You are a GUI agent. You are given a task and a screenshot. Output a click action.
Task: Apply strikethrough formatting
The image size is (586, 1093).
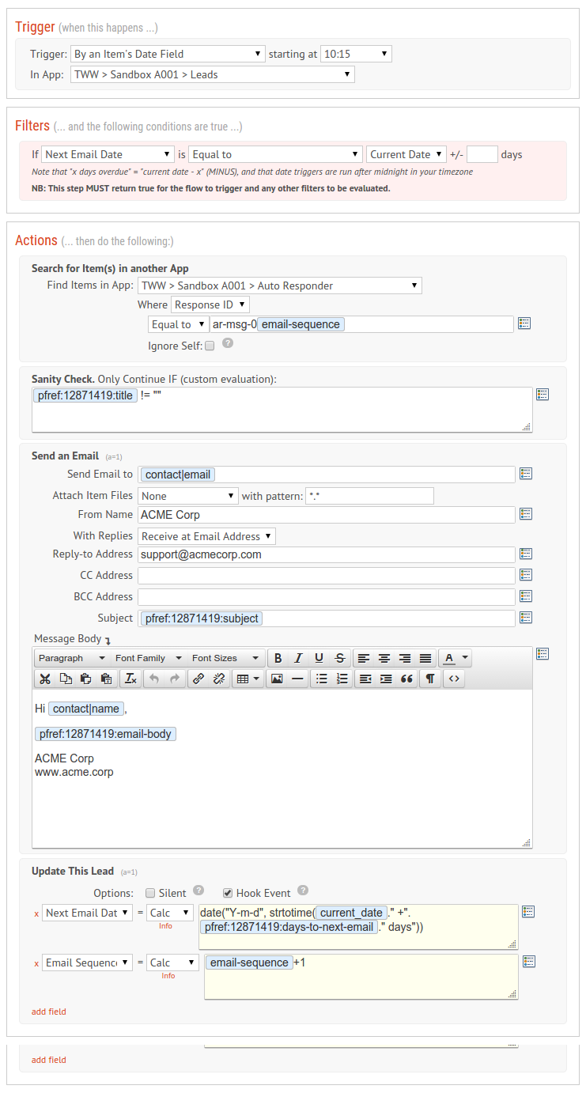pos(339,658)
